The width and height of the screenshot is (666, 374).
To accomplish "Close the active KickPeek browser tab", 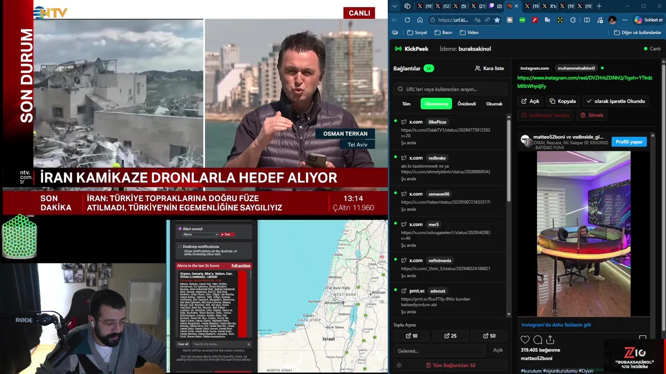I will [x=516, y=6].
